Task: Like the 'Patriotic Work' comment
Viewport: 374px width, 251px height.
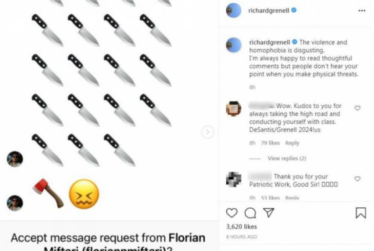Action: pyautogui.click(x=357, y=179)
